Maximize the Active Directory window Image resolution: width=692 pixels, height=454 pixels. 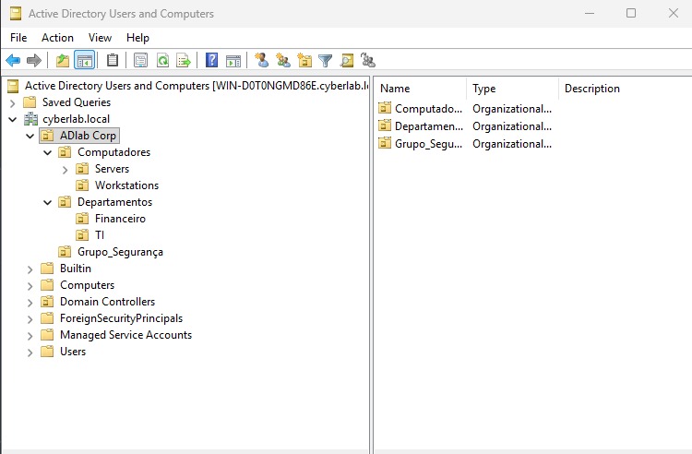[x=631, y=13]
